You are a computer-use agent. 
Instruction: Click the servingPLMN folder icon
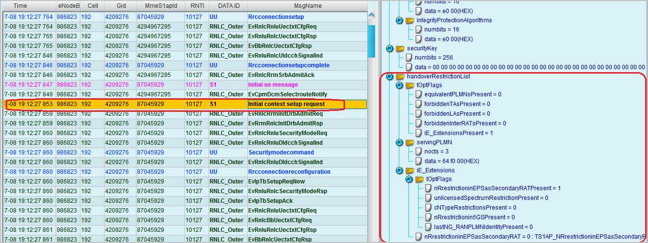(x=409, y=142)
